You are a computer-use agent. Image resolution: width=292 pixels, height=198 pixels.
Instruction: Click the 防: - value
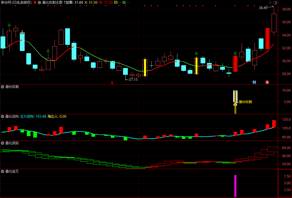tap(117, 3)
